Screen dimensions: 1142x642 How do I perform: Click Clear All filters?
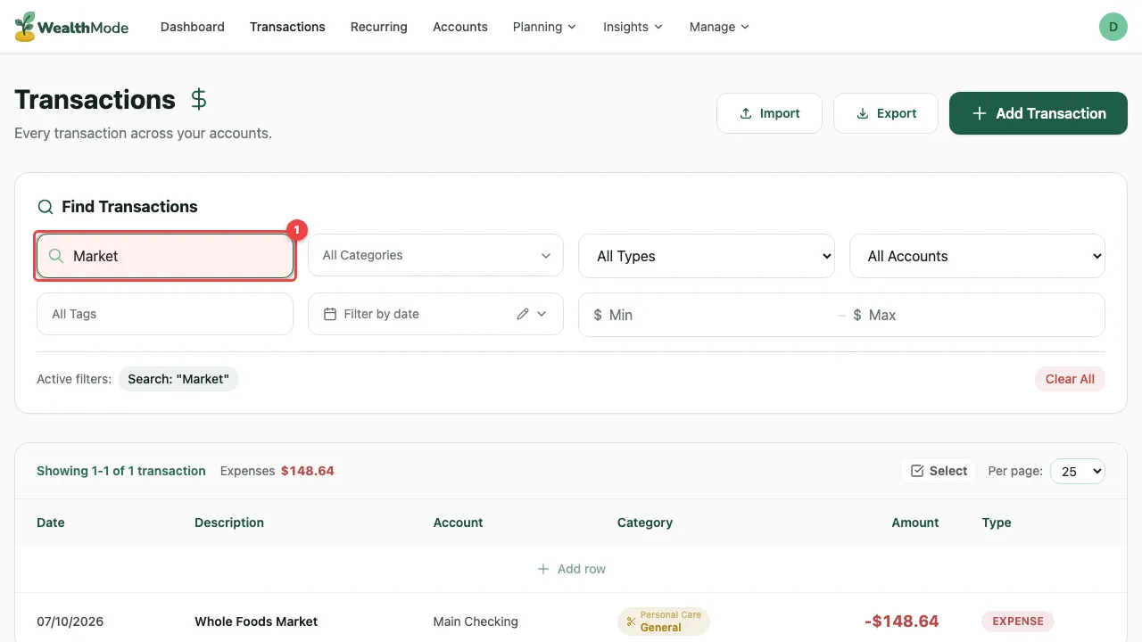pyautogui.click(x=1070, y=379)
